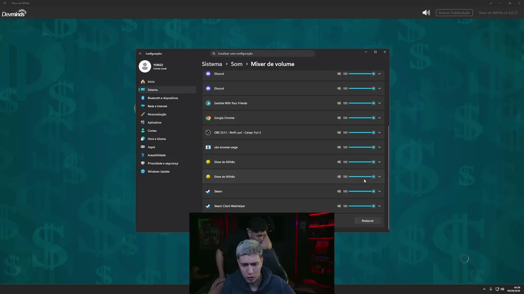Mute the Steam Client WebHelper audio
Screen dimensions: 524x294
pyautogui.click(x=339, y=206)
